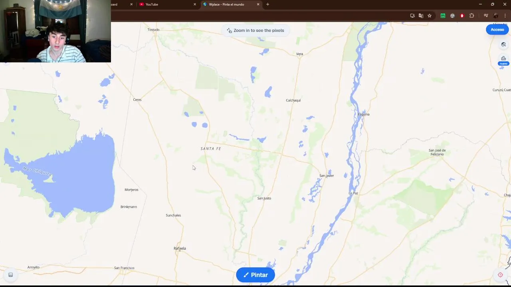
Task: Click the Mar Chiquita lake label
Action: point(37,171)
